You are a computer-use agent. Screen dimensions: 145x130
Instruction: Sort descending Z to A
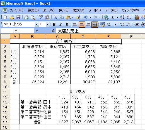tap(129, 17)
